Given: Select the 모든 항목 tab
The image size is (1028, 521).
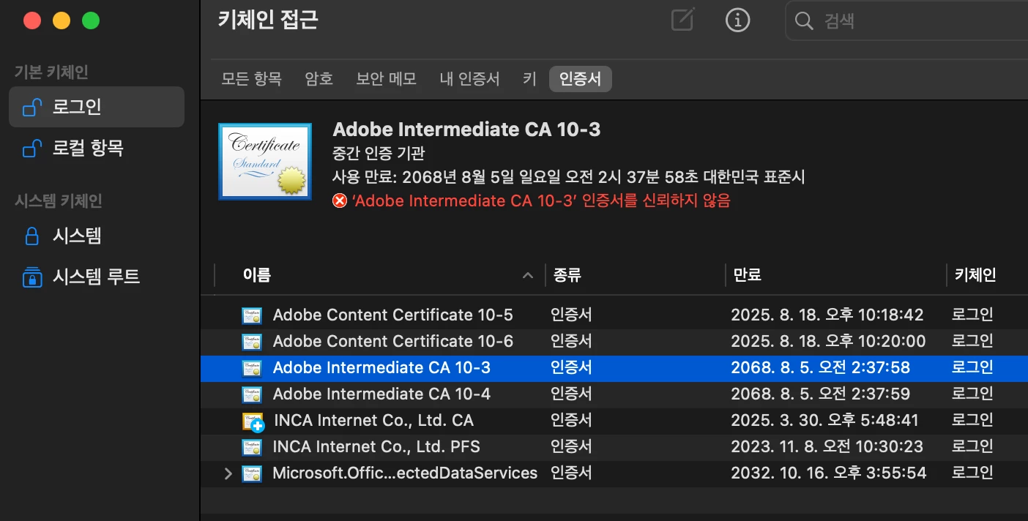Looking at the screenshot, I should point(251,79).
